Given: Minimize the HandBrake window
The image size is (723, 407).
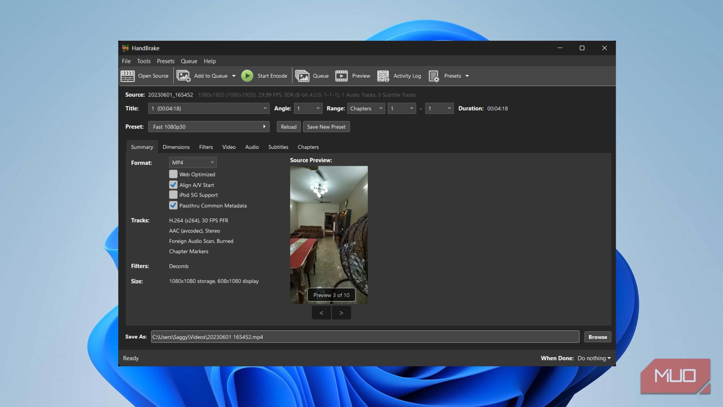Looking at the screenshot, I should (560, 48).
